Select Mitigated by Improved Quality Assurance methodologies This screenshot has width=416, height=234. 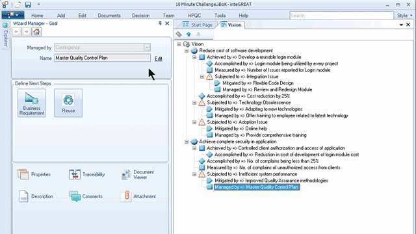[x=271, y=181]
